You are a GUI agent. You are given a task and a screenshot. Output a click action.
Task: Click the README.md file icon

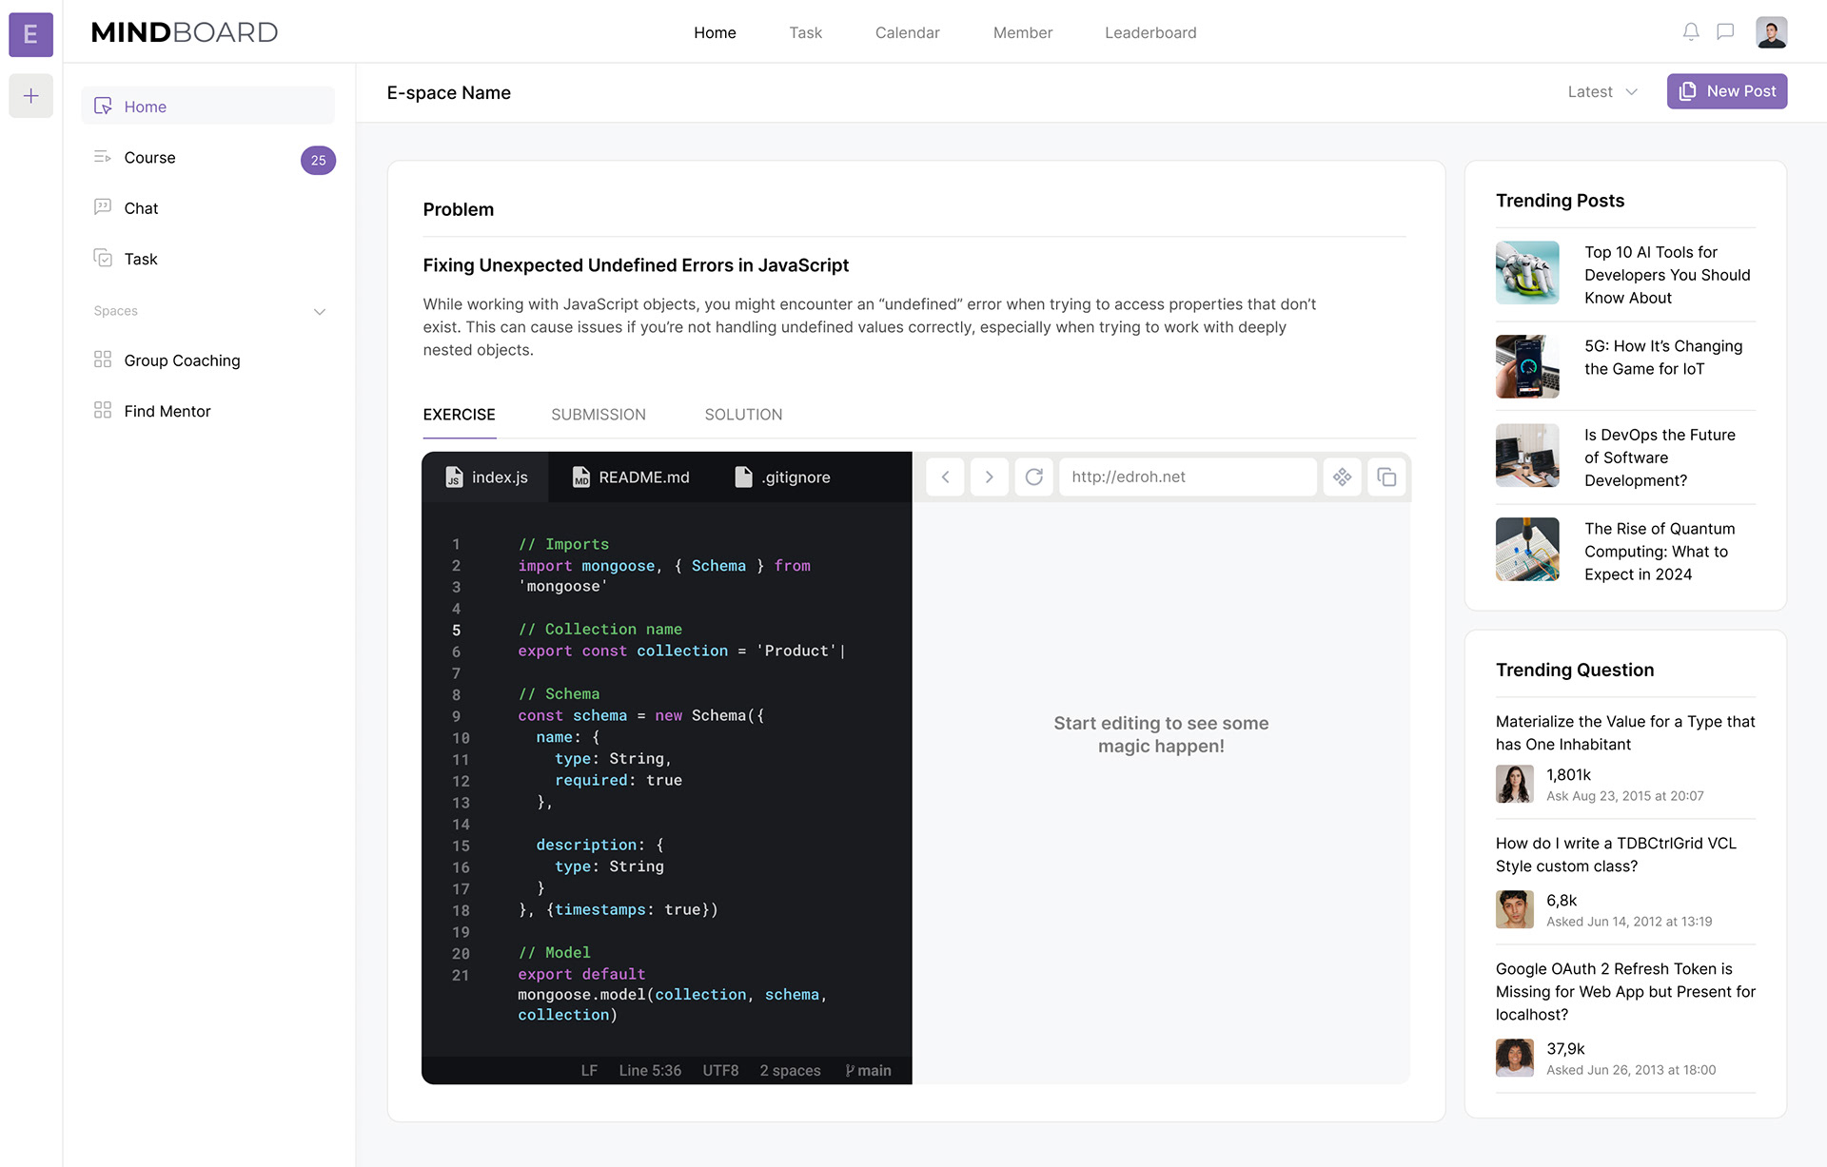pyautogui.click(x=580, y=477)
